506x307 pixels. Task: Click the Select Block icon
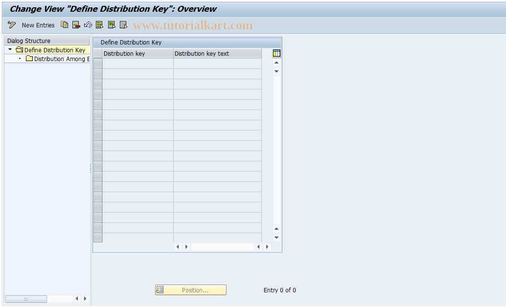point(111,24)
